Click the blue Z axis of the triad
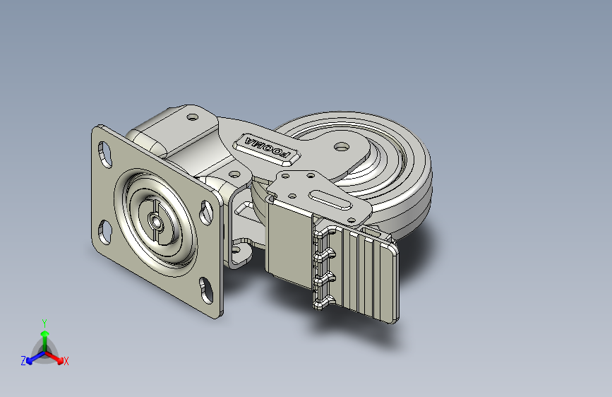 33,358
